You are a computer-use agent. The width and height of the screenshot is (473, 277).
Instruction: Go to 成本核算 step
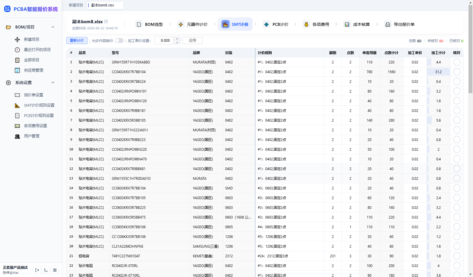(x=357, y=24)
